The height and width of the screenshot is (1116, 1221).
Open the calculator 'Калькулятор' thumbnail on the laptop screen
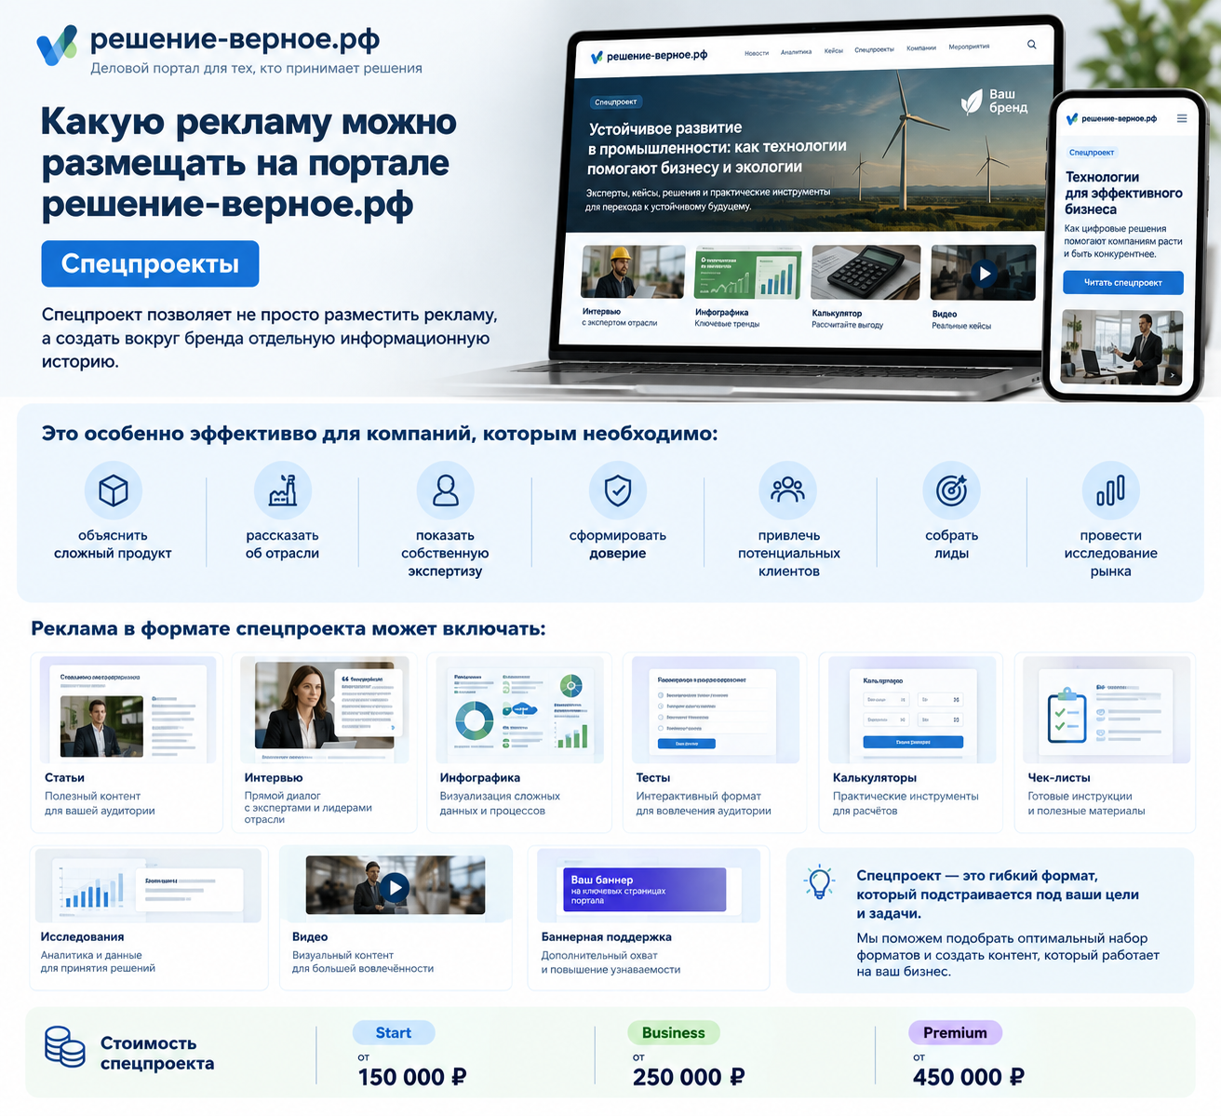tap(865, 273)
